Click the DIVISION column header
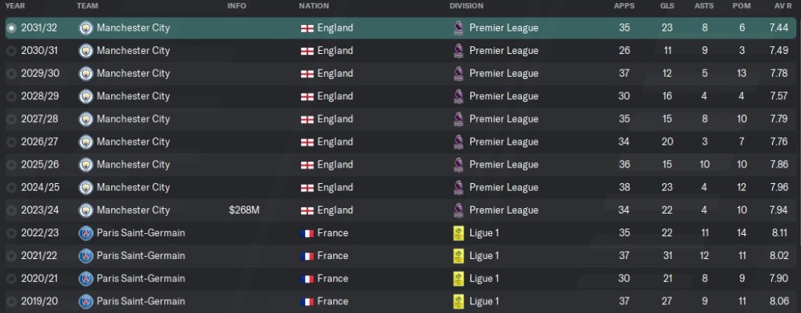 pyautogui.click(x=467, y=6)
